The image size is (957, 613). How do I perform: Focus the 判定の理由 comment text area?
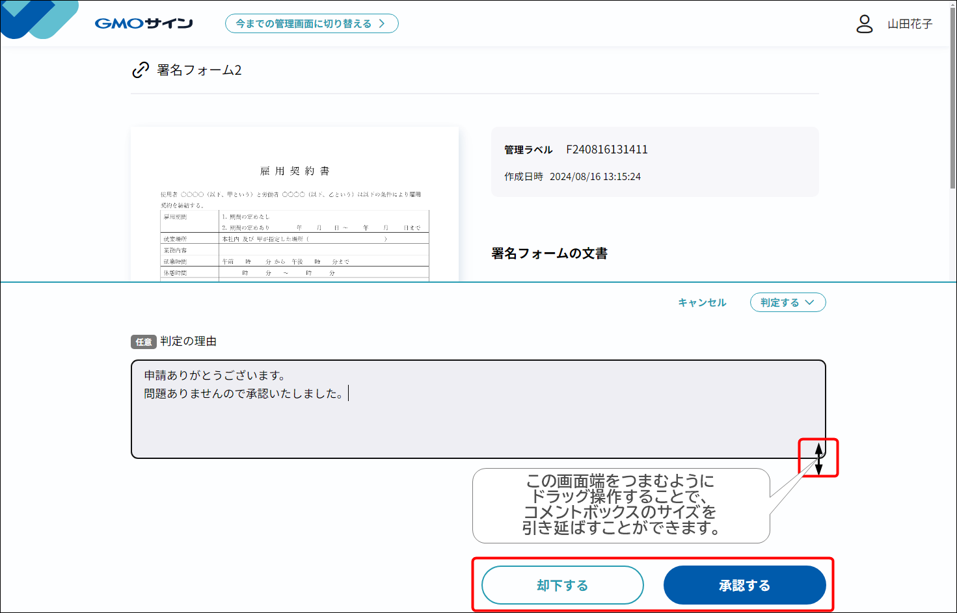478,416
